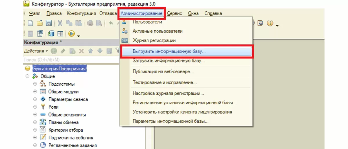Open the Сервис menu

click(x=175, y=13)
